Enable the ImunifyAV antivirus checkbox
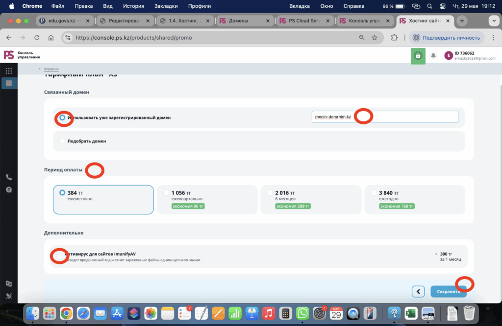 click(x=59, y=256)
